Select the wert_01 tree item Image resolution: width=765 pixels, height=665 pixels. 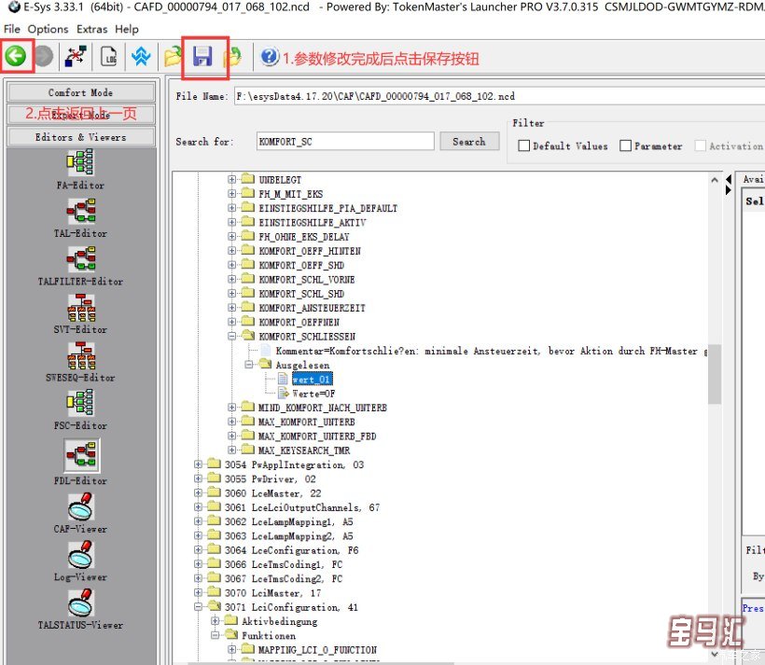coord(312,379)
